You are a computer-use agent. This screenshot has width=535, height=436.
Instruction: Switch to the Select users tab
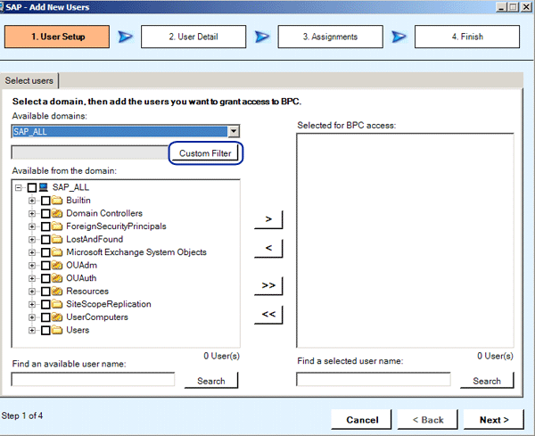click(x=29, y=81)
